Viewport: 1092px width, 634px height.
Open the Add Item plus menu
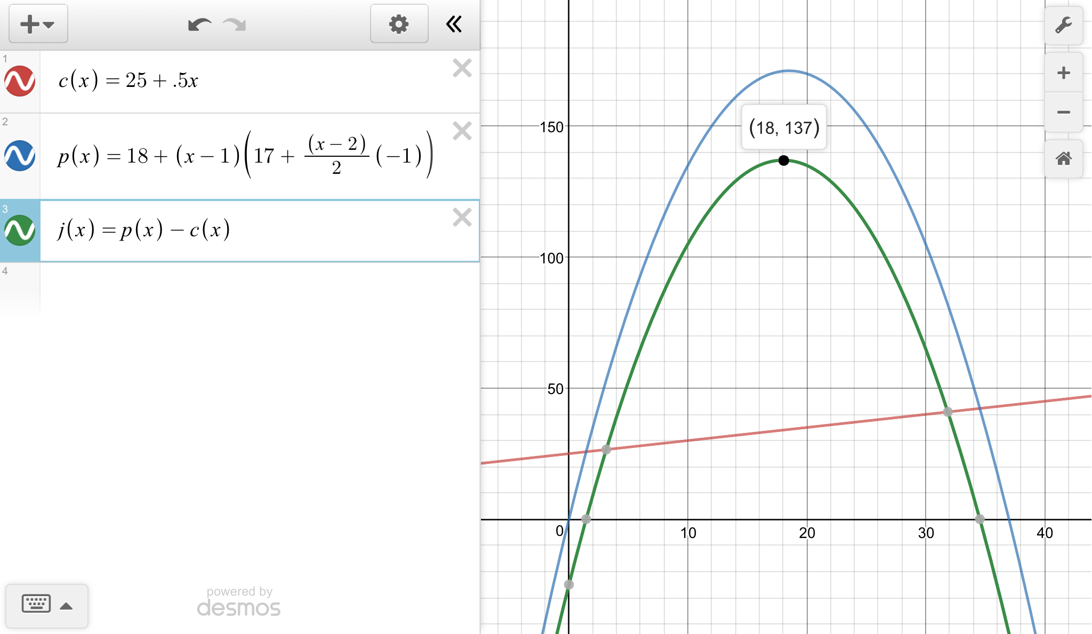[x=37, y=24]
